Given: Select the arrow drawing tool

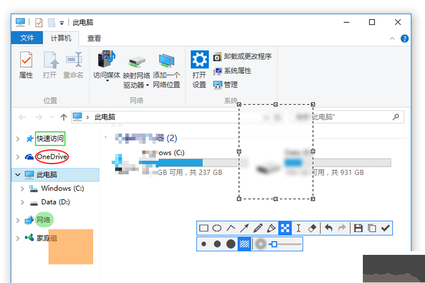Looking at the screenshot, I should tap(244, 228).
